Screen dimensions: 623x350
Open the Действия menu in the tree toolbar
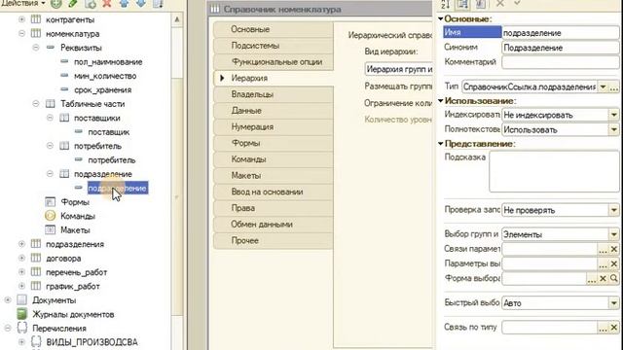pyautogui.click(x=23, y=3)
